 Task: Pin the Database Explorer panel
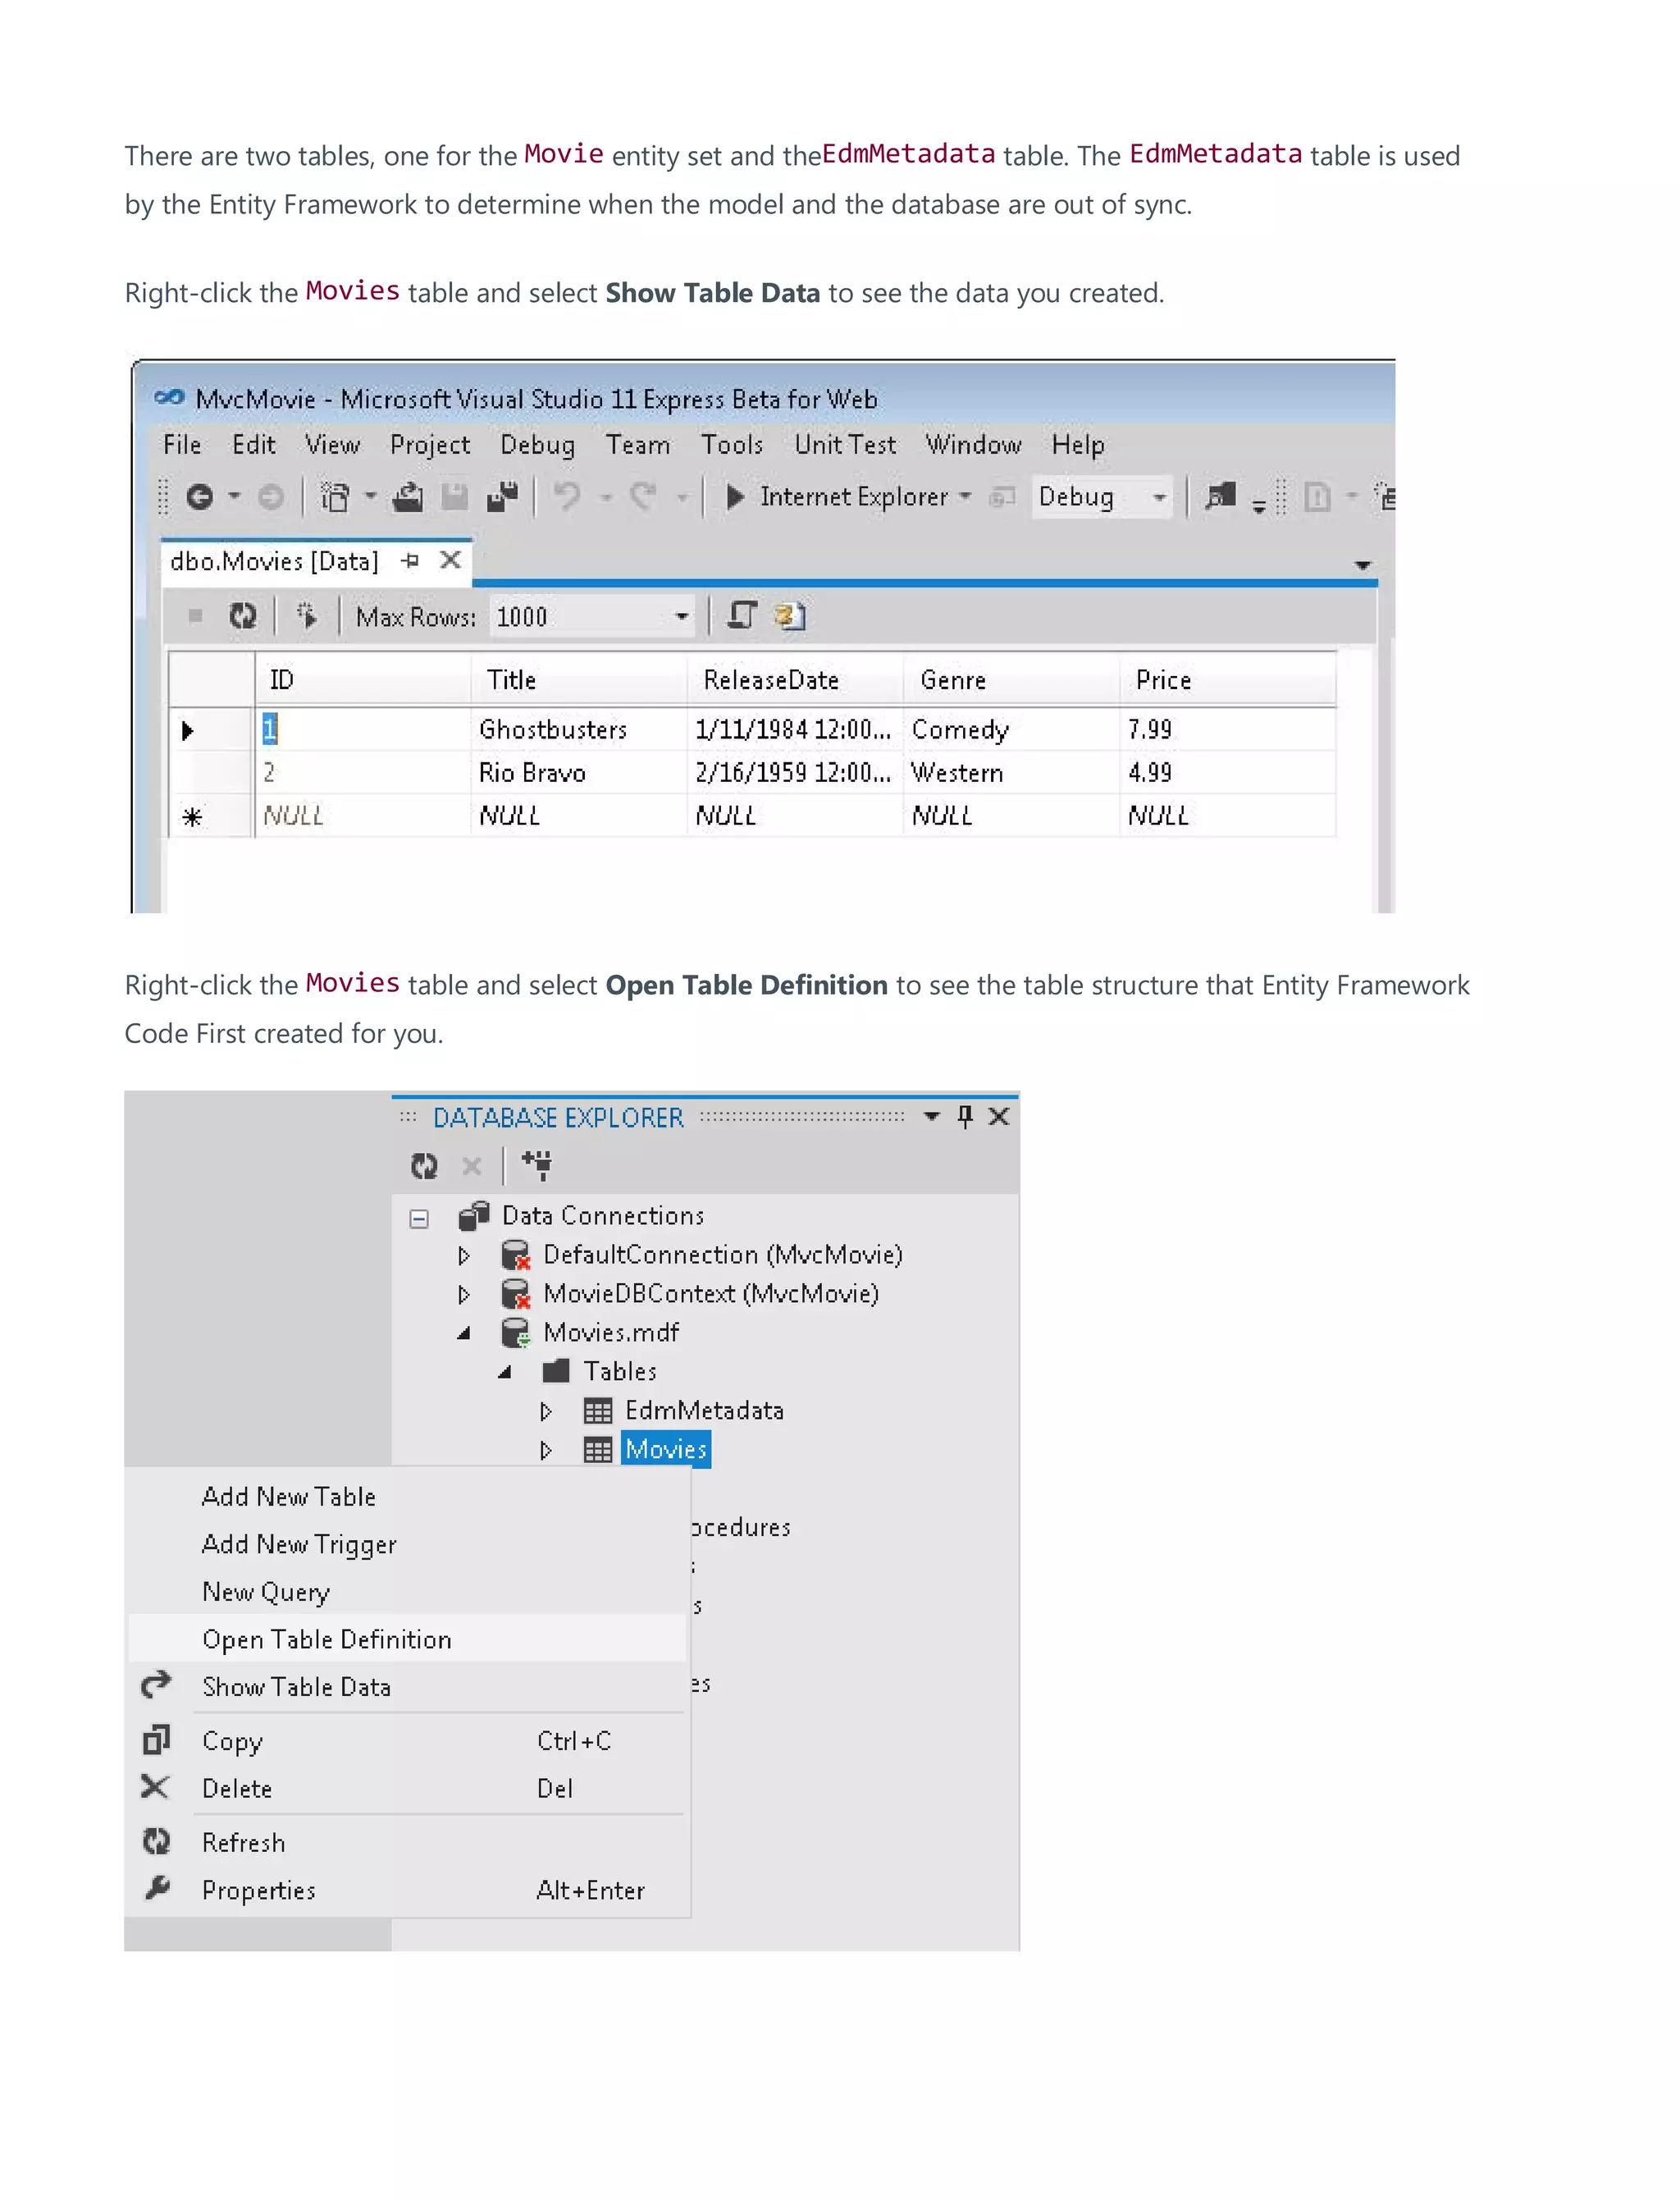tap(965, 1117)
